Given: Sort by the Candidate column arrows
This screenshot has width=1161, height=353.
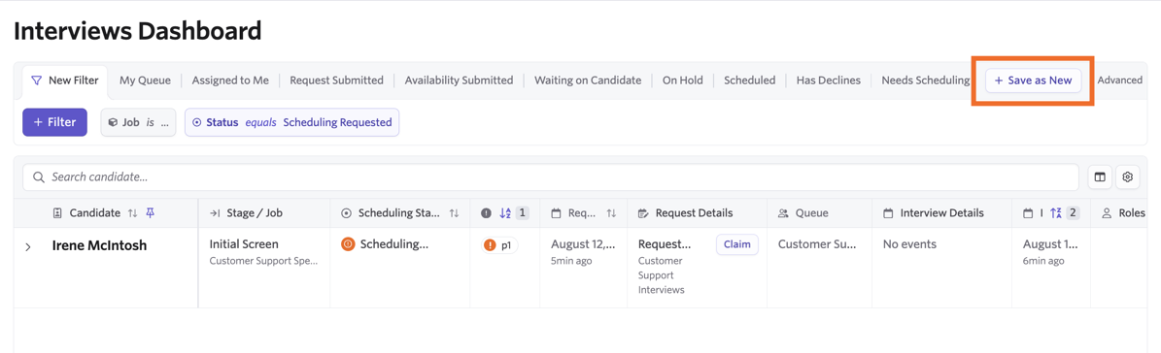Looking at the screenshot, I should [x=132, y=213].
